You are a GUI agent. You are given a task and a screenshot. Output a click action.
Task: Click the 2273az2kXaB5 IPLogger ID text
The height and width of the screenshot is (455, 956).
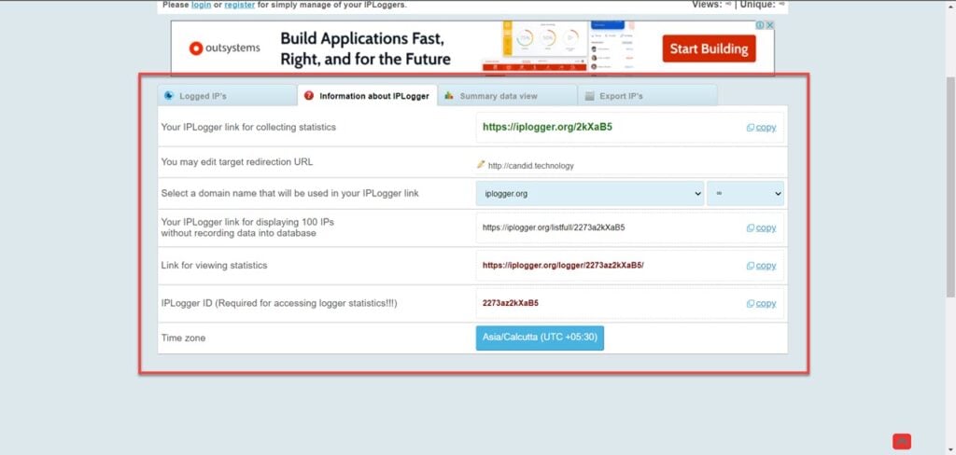[x=511, y=303]
